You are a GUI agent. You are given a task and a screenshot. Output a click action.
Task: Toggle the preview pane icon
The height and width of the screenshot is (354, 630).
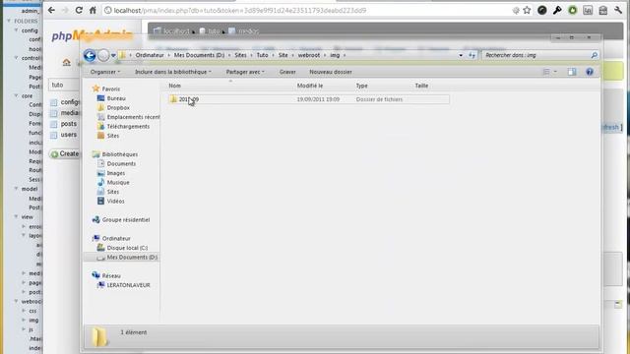coord(572,72)
